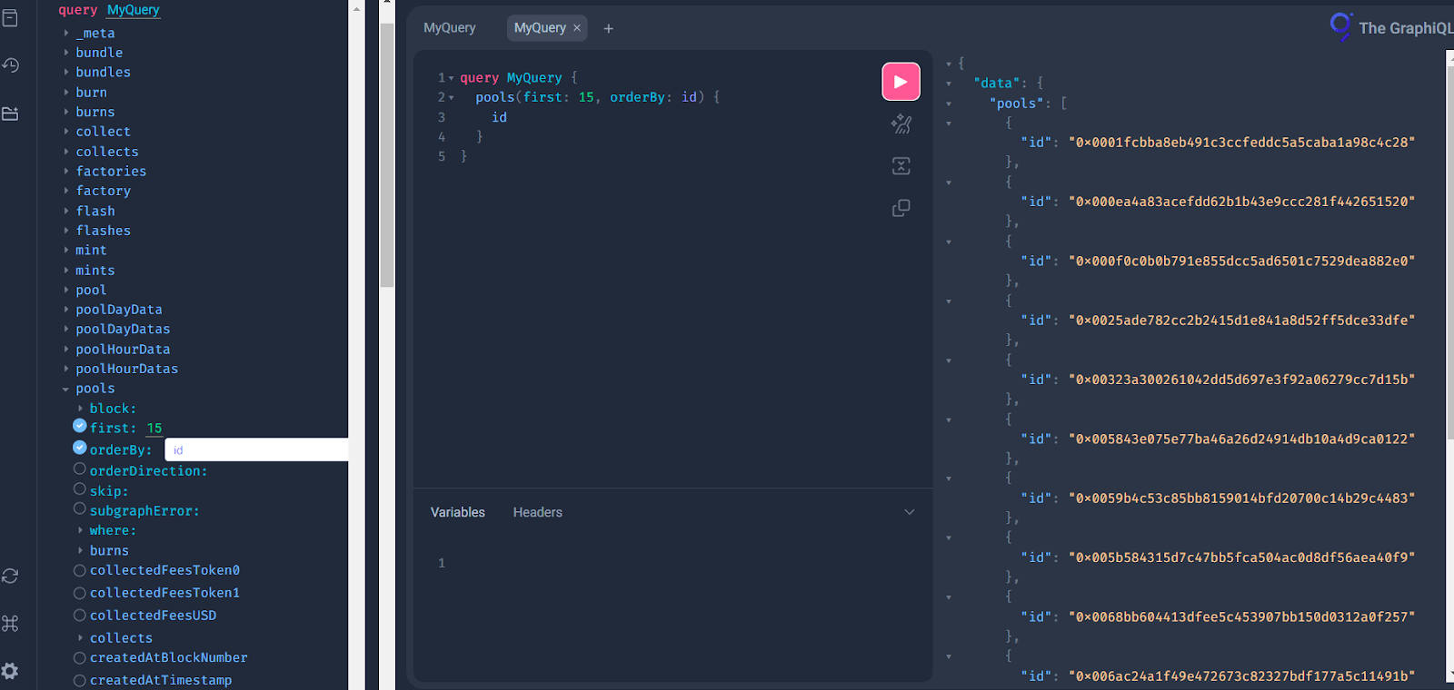Enable the subgraphError argument
Viewport: 1454px width, 690px height.
pyautogui.click(x=80, y=509)
